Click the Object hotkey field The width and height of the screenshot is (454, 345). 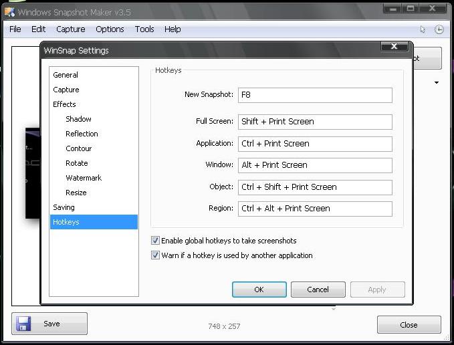315,187
